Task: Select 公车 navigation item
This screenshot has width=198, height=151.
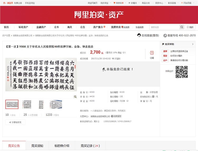Action: (56, 27)
